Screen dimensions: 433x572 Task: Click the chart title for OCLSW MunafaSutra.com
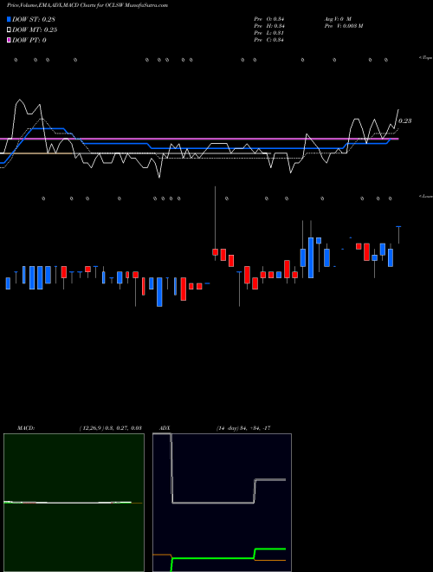point(87,5)
